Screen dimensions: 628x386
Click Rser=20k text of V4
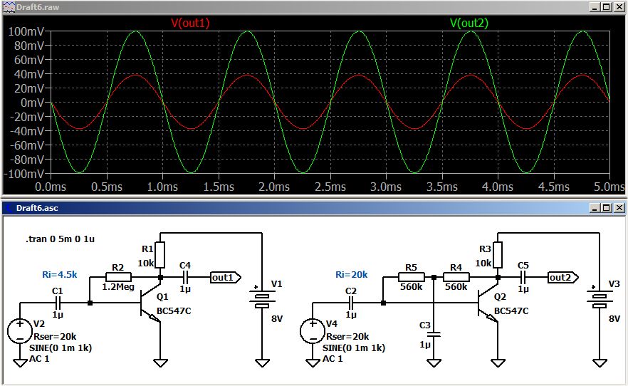pos(347,336)
